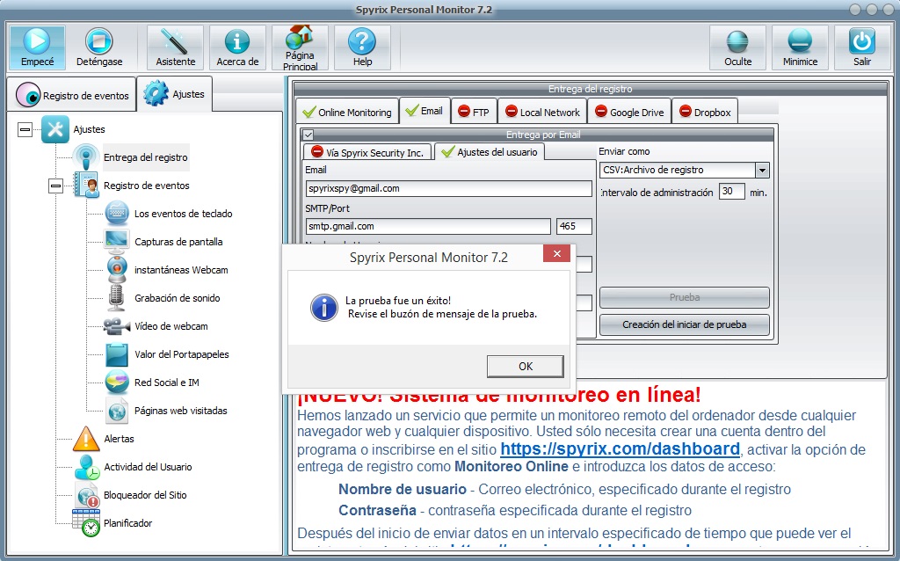Click the Capturas de pantalla monitor icon
This screenshot has width=900, height=561.
117,242
